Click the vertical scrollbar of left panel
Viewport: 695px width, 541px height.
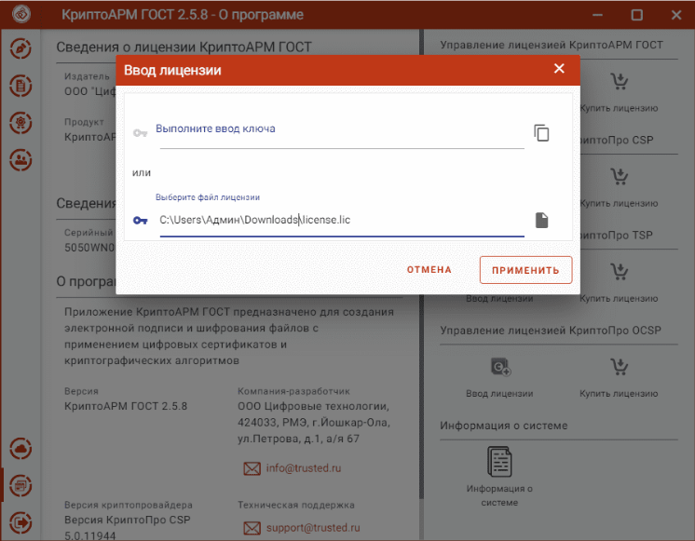(x=421, y=266)
